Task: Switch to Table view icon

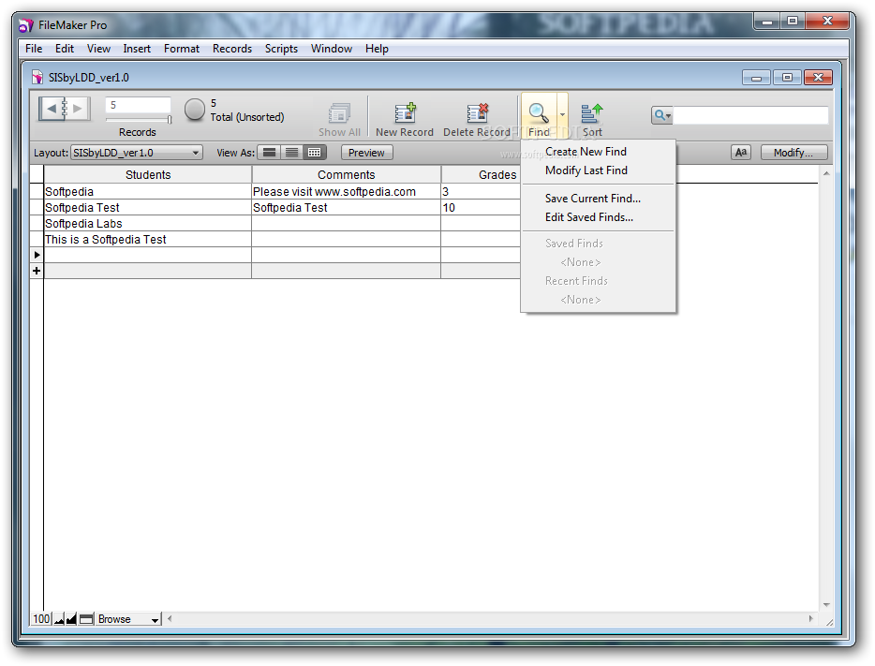Action: 314,153
